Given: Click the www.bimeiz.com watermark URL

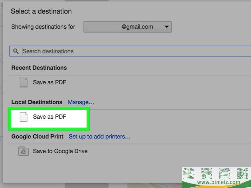Looking at the screenshot, I should click(x=219, y=182).
